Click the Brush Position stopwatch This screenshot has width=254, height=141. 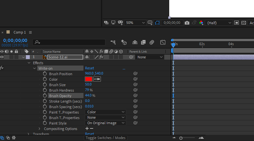point(45,74)
